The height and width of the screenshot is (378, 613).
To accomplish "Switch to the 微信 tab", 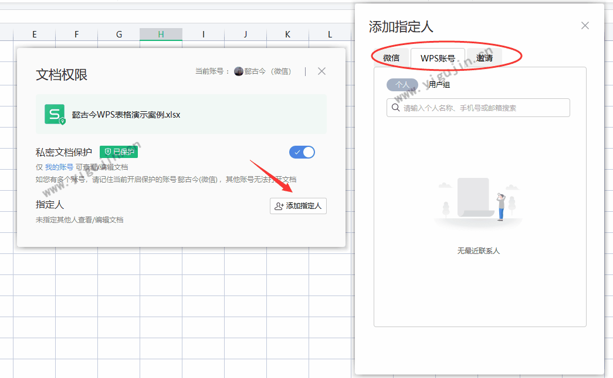I will pos(391,58).
